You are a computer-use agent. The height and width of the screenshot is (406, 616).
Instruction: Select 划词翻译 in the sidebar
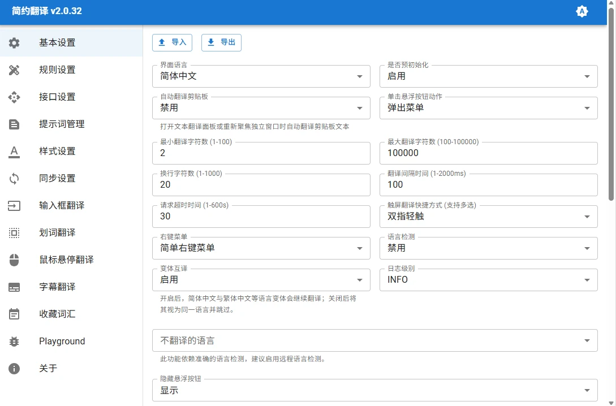coord(71,232)
